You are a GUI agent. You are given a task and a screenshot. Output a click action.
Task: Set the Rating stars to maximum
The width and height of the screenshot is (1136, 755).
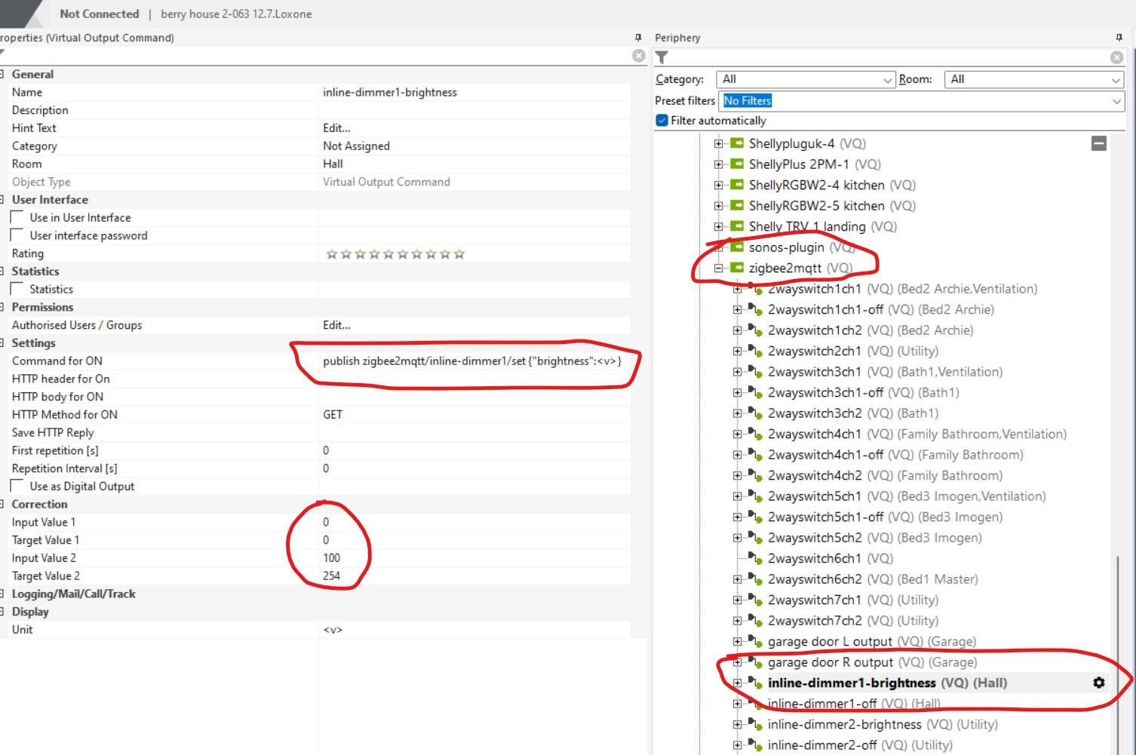point(459,254)
